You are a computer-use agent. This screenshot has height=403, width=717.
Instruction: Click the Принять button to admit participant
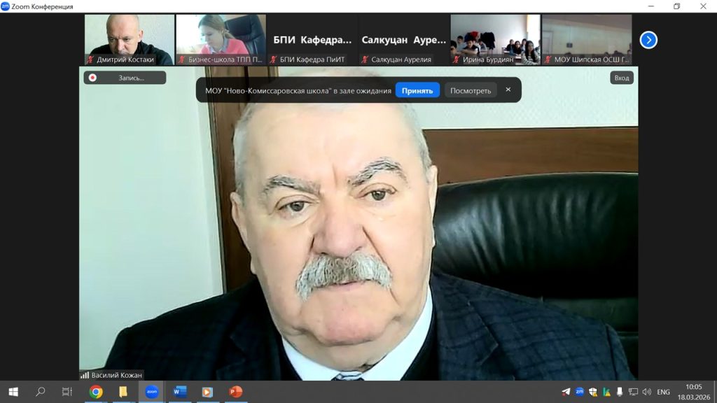pyautogui.click(x=417, y=90)
